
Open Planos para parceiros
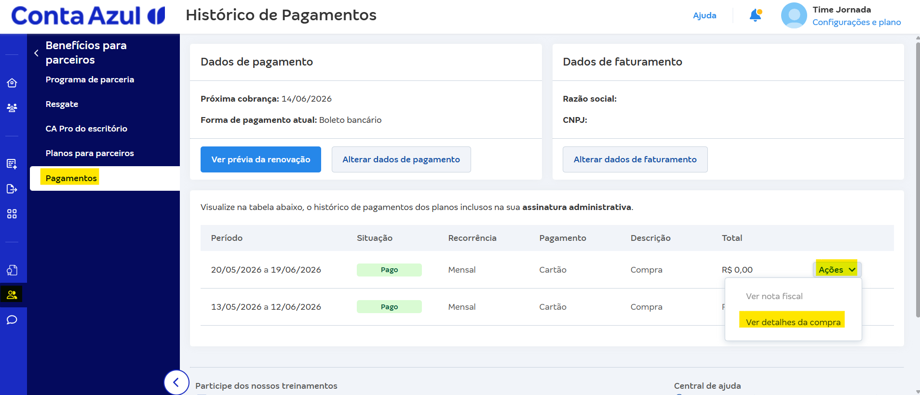click(90, 153)
